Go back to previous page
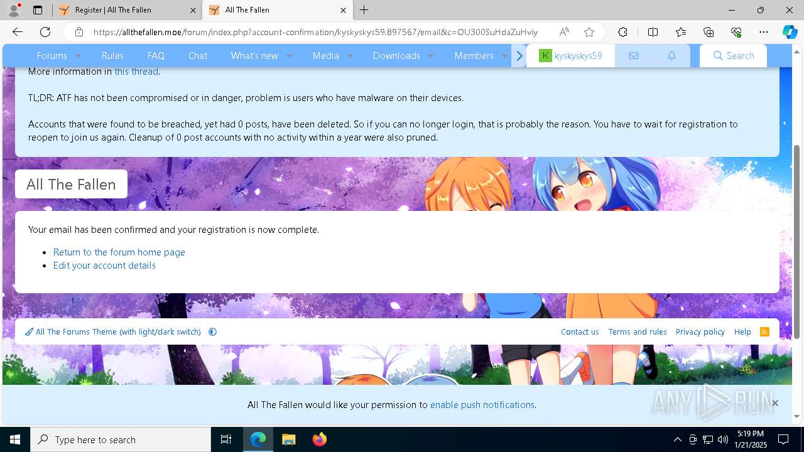 pos(18,32)
